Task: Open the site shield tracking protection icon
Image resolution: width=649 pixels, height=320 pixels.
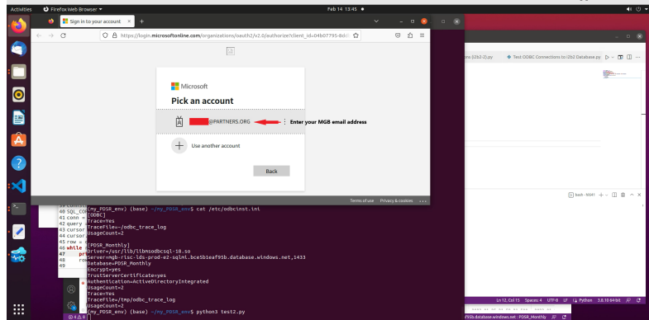Action: click(x=105, y=35)
